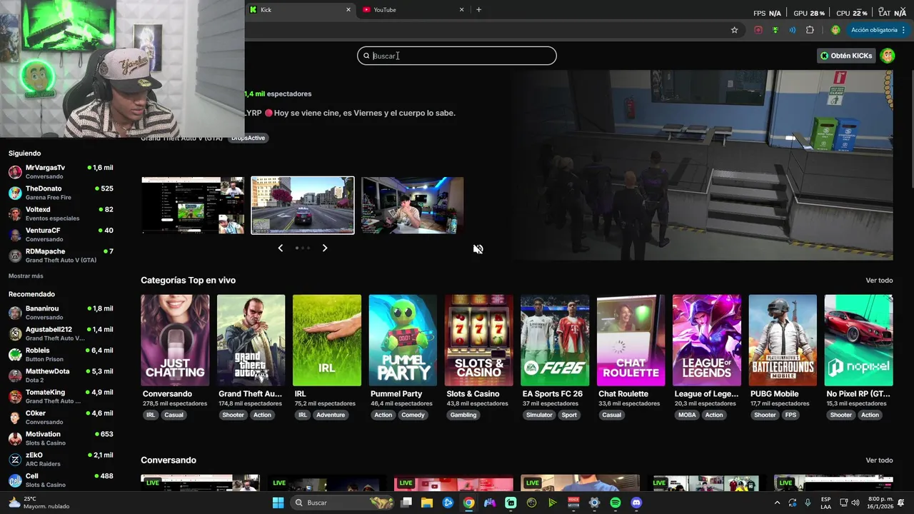The width and height of the screenshot is (914, 514).
Task: Open the taskbar weather widget
Action: pyautogui.click(x=39, y=503)
